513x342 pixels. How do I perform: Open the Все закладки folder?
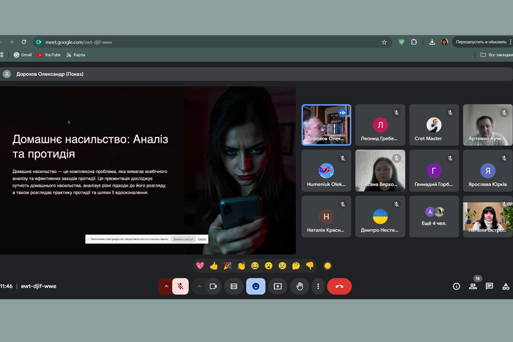point(496,55)
